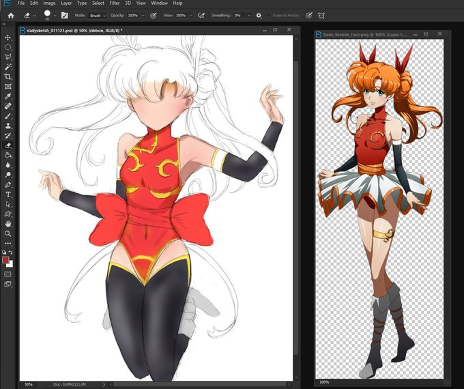This screenshot has width=464, height=389.
Task: Toggle the butterfly symmetry paint options
Action: pyautogui.click(x=321, y=16)
